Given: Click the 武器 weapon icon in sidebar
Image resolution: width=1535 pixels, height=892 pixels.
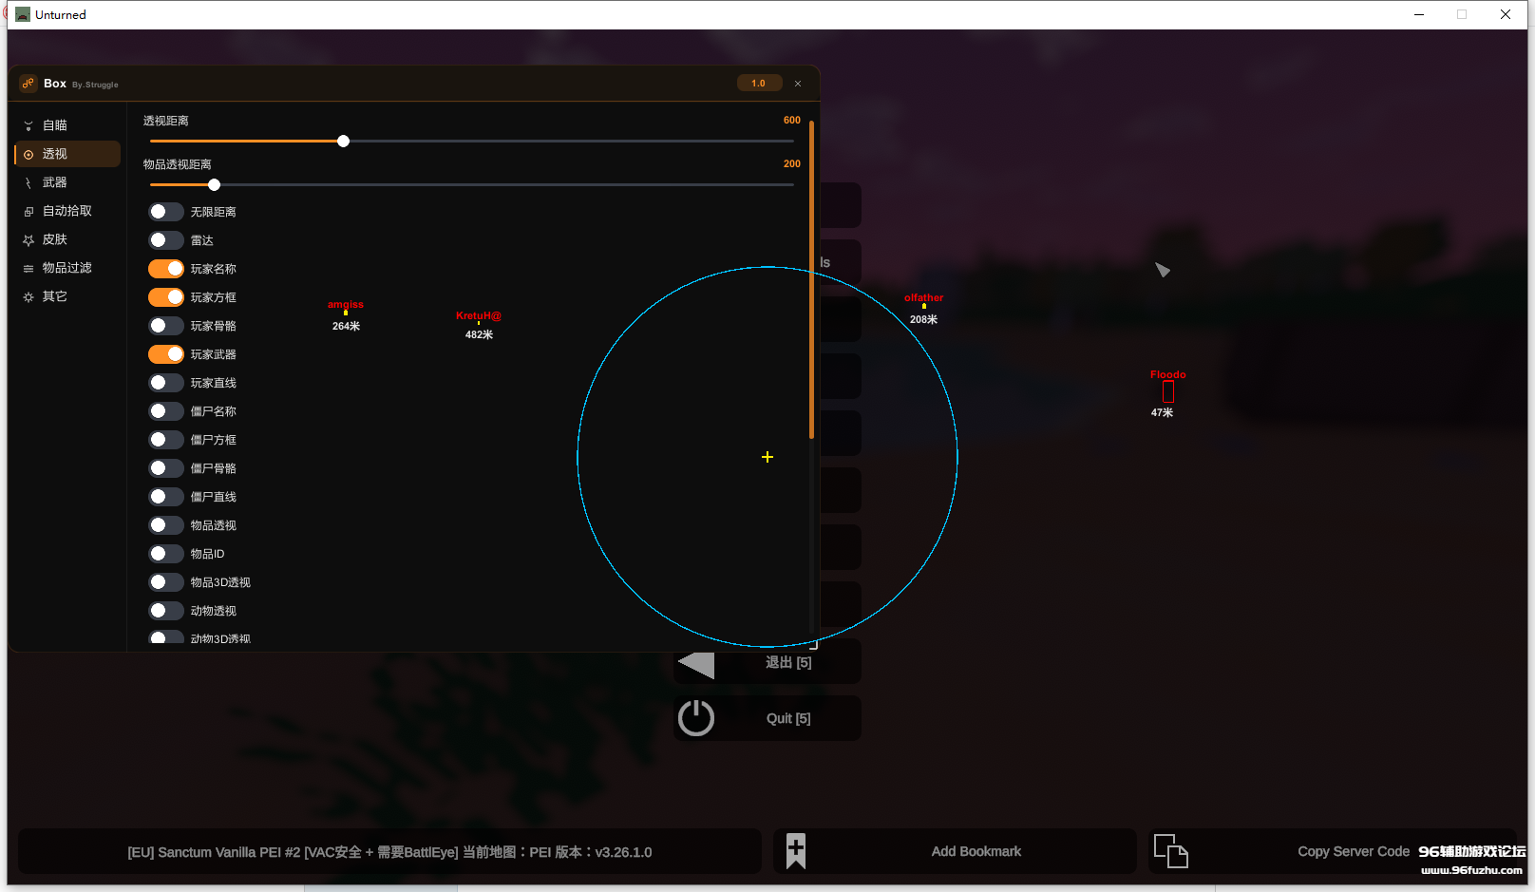Looking at the screenshot, I should coord(28,182).
